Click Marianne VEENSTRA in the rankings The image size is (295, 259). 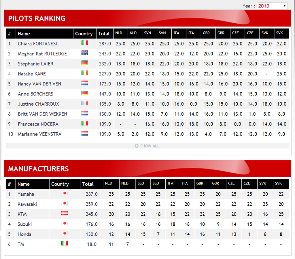click(39, 134)
